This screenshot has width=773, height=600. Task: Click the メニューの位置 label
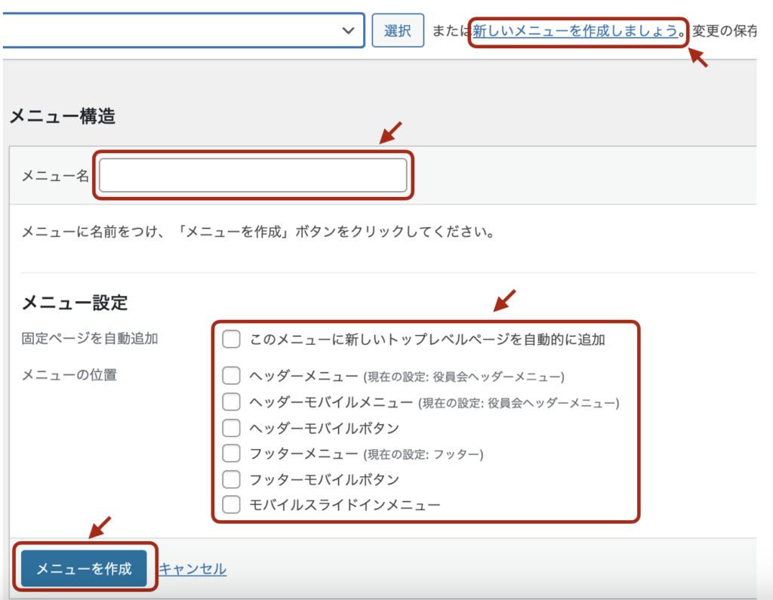click(x=69, y=374)
